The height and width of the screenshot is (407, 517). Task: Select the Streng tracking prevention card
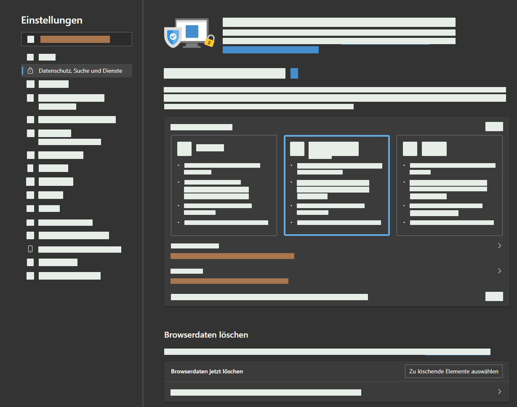449,185
